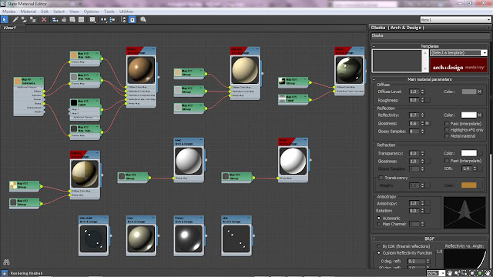Click the binoculars search icon at bottom left
This screenshot has height=277, width=493.
(6, 262)
